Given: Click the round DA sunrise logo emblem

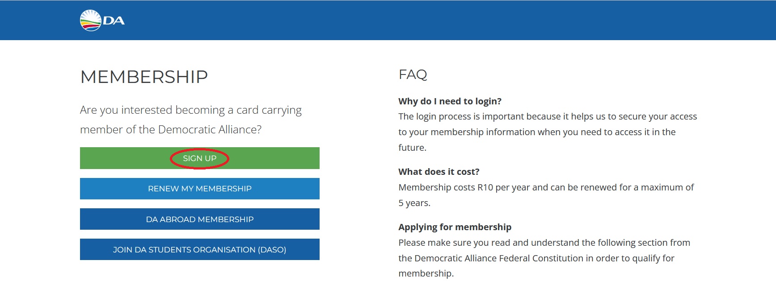Looking at the screenshot, I should [x=90, y=21].
